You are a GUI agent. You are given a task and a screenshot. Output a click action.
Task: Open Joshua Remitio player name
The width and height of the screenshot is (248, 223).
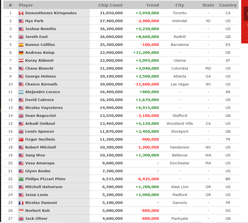(41, 29)
